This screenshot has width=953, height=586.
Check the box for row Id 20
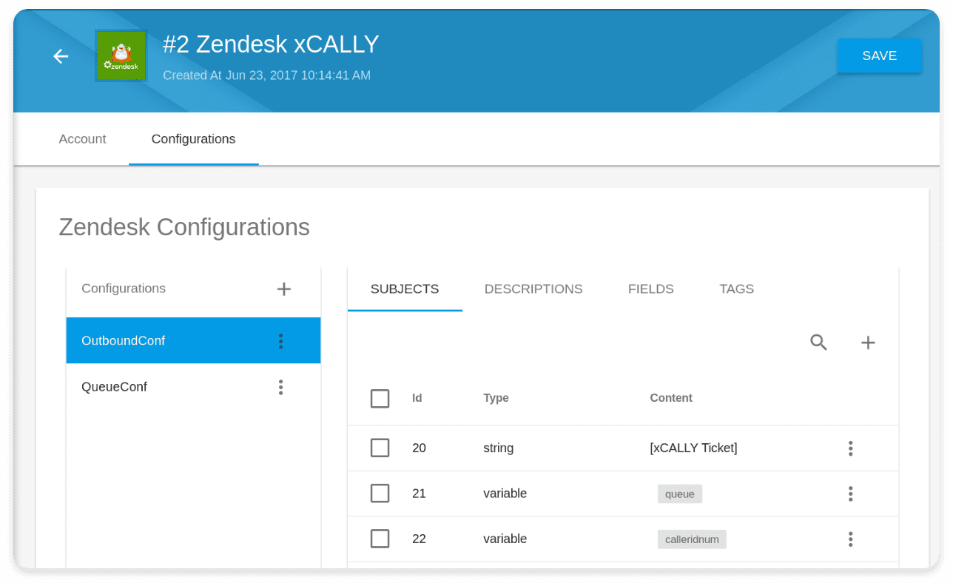(380, 448)
